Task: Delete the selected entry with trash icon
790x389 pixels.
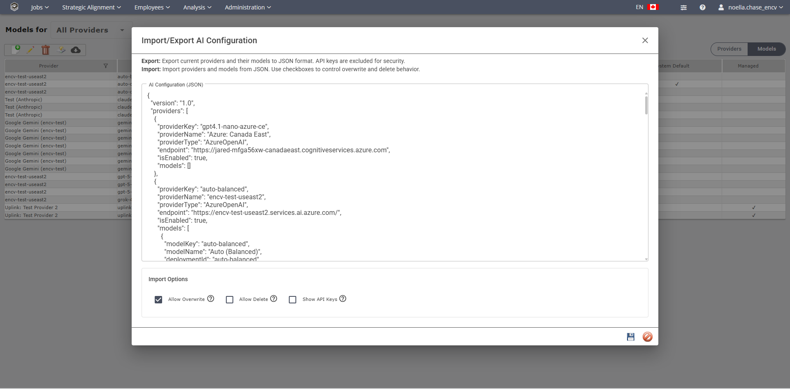Action: [45, 50]
